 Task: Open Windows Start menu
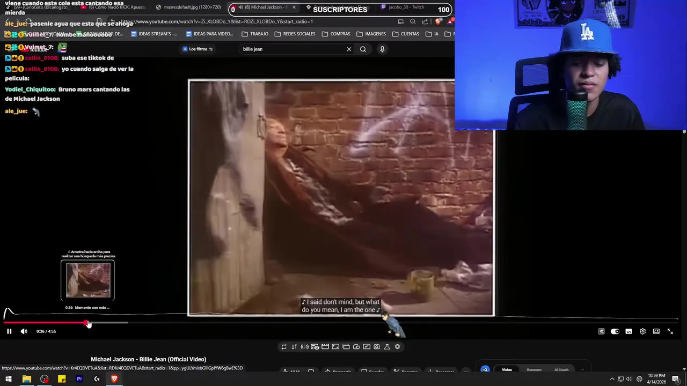click(9, 379)
